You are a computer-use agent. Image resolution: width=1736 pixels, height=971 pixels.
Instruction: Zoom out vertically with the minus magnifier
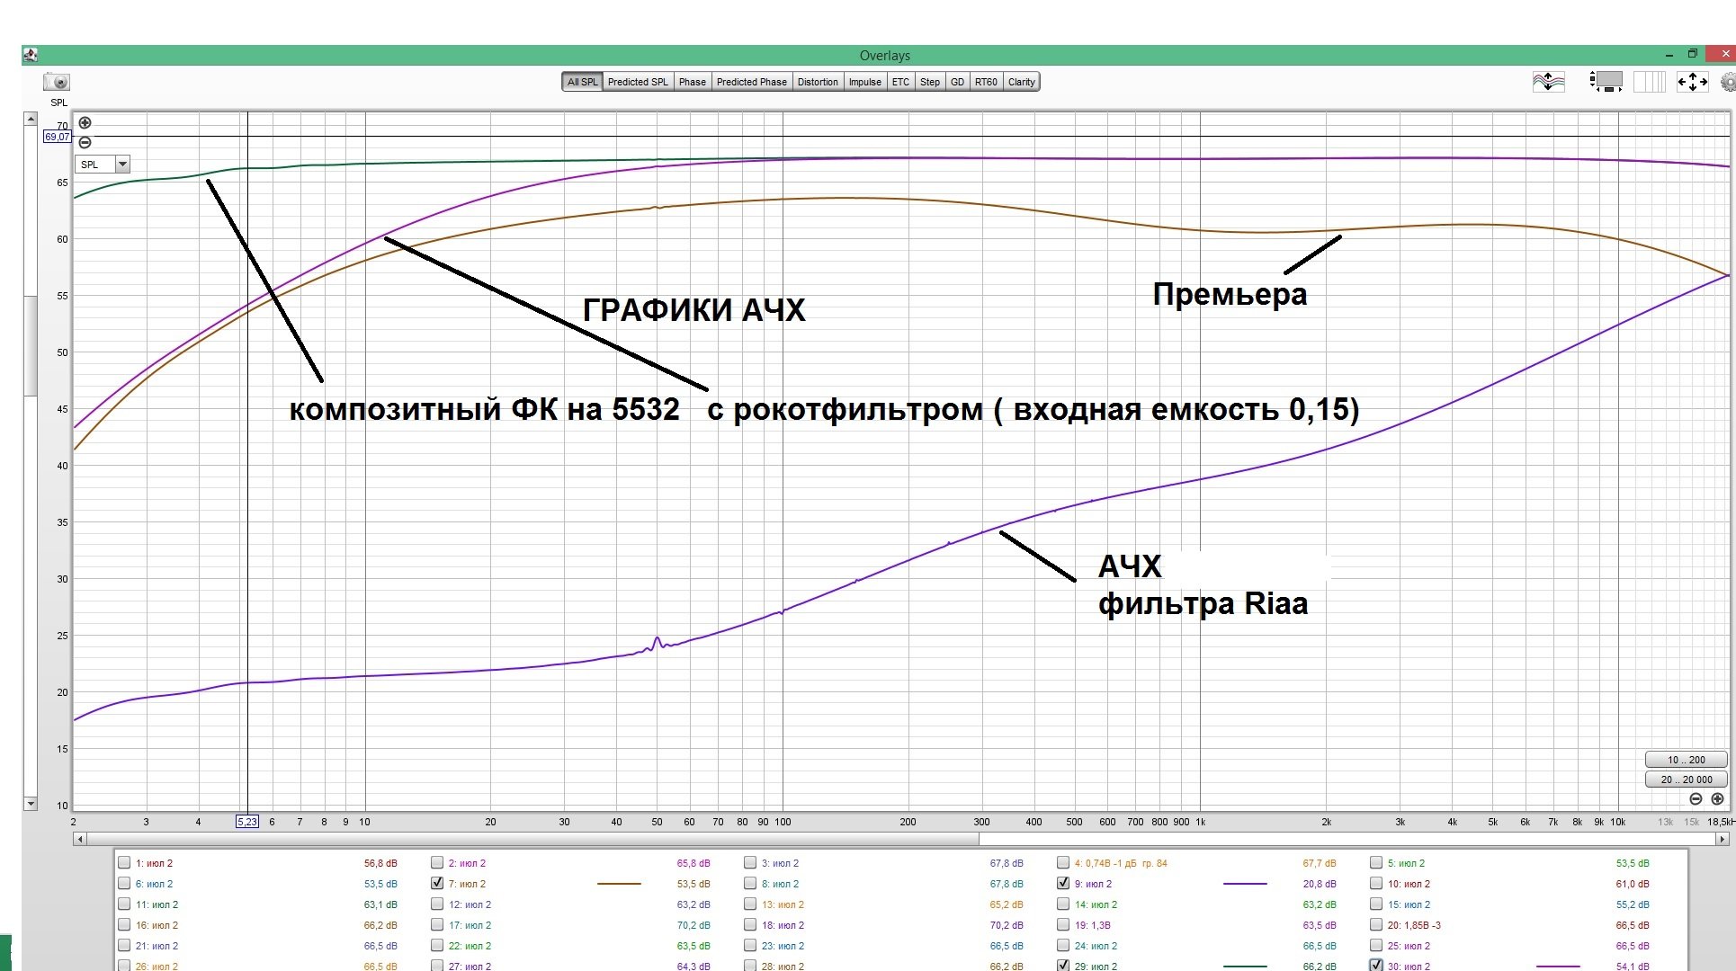85,142
